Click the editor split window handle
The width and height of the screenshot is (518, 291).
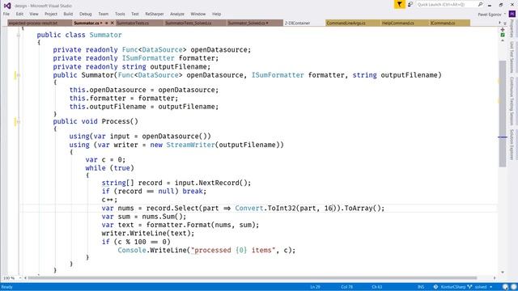coord(503,30)
